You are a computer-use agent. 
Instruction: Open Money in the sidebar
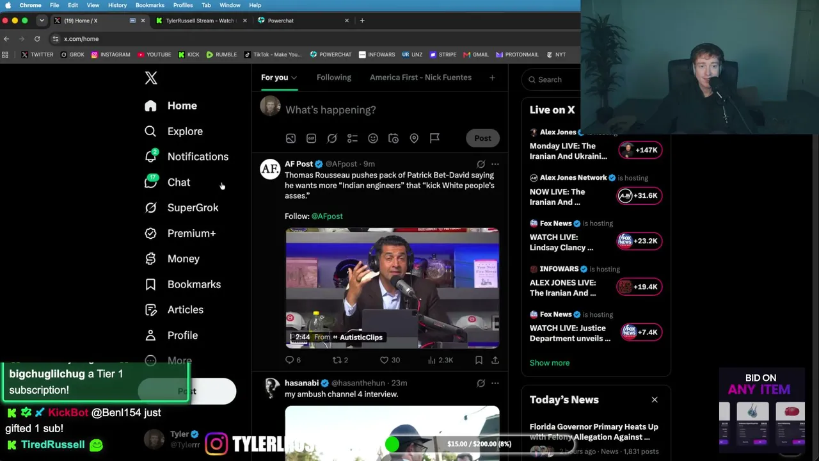coord(172,259)
